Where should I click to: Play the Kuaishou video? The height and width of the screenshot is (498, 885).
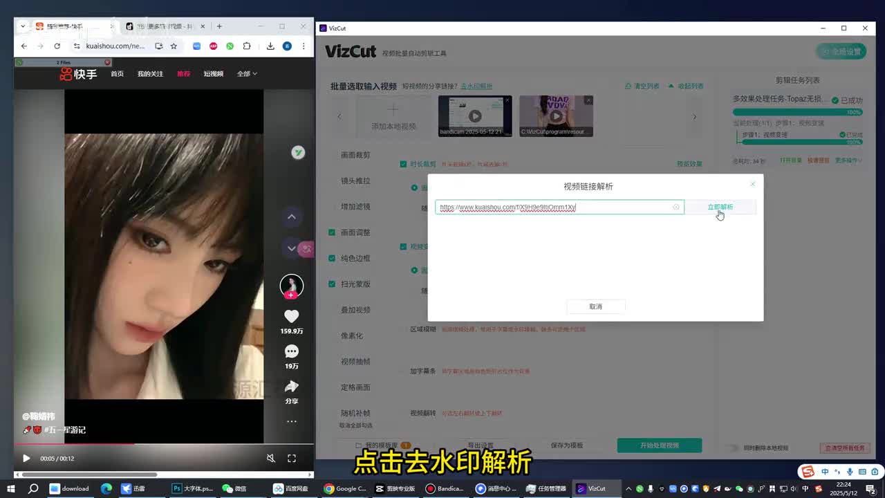[26, 458]
